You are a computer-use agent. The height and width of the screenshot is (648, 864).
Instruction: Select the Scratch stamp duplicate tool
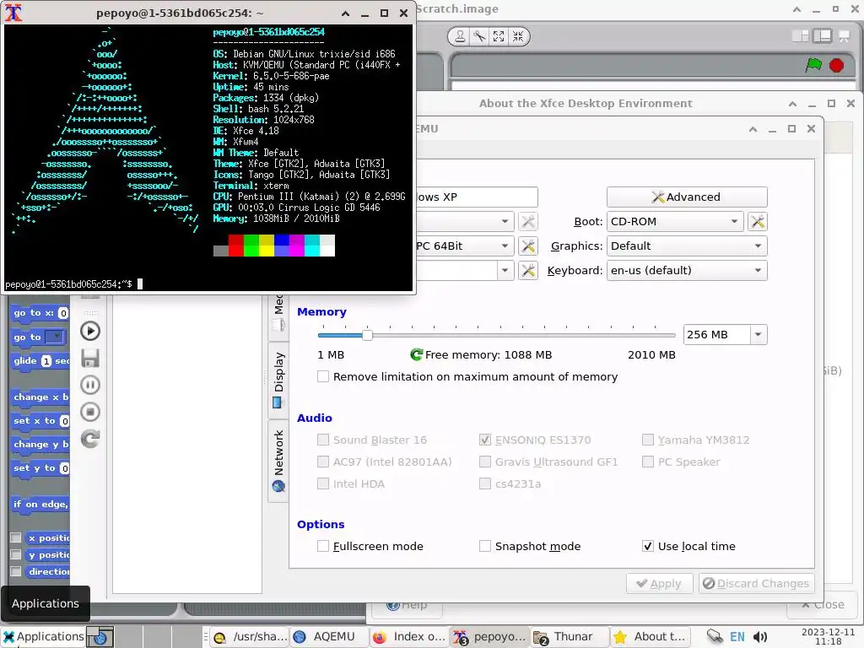point(460,36)
